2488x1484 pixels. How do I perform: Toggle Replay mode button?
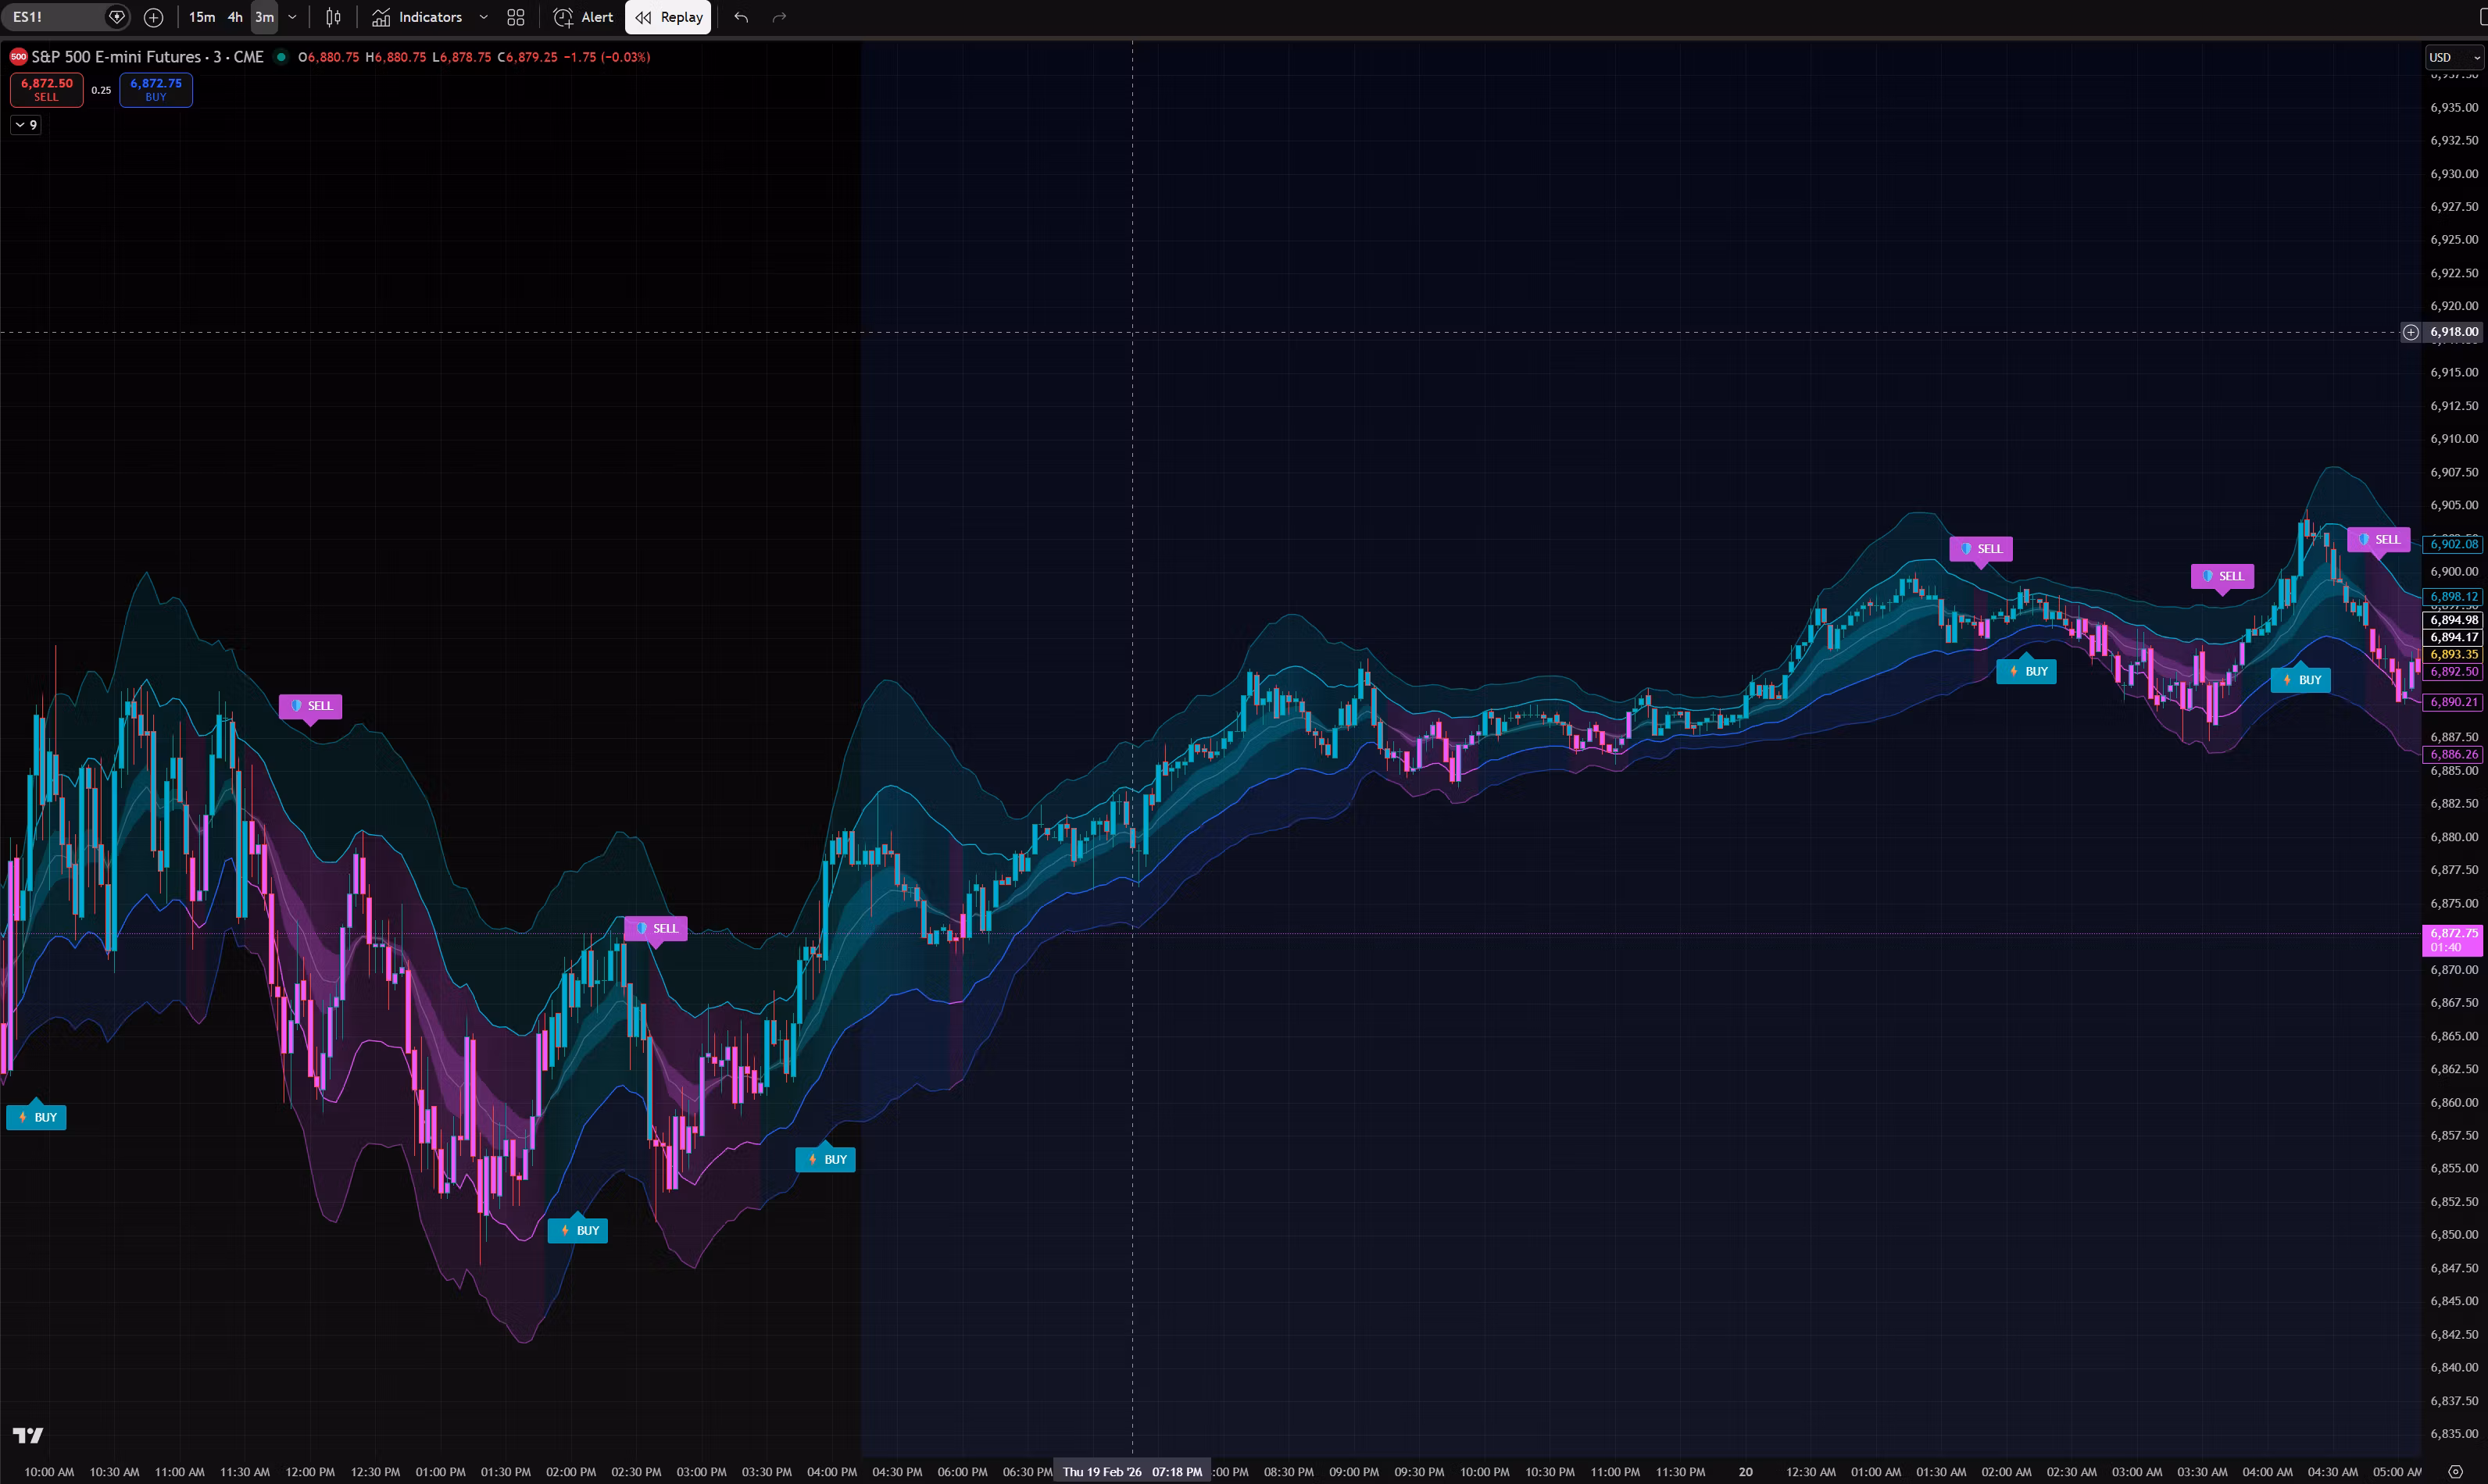(668, 17)
